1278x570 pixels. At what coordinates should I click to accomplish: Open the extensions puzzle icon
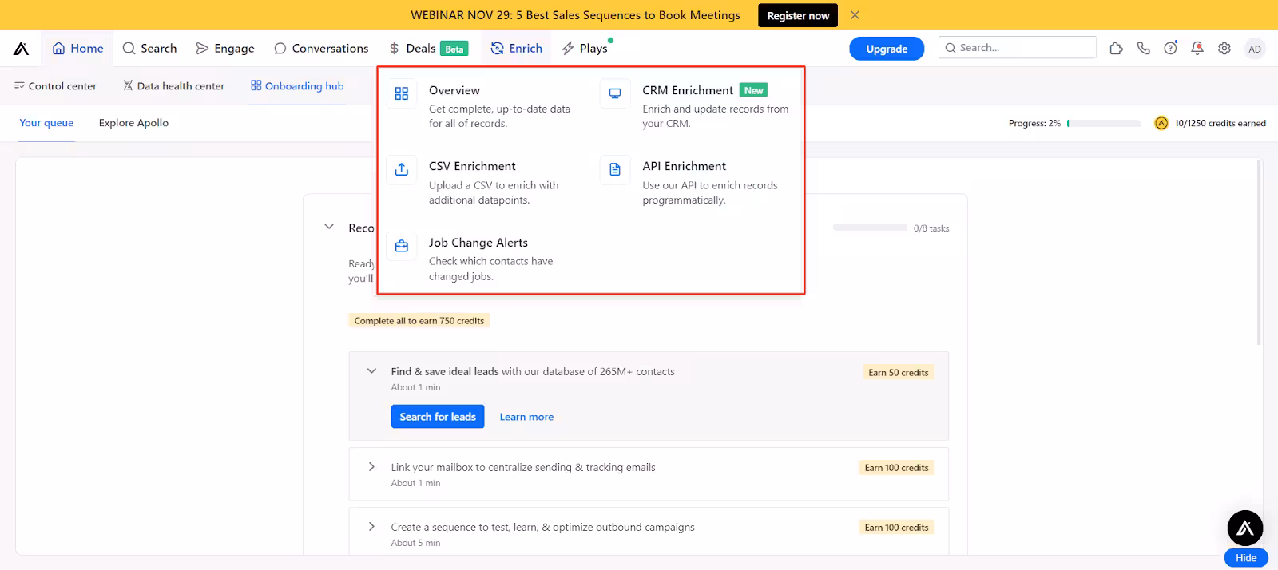coord(1116,49)
